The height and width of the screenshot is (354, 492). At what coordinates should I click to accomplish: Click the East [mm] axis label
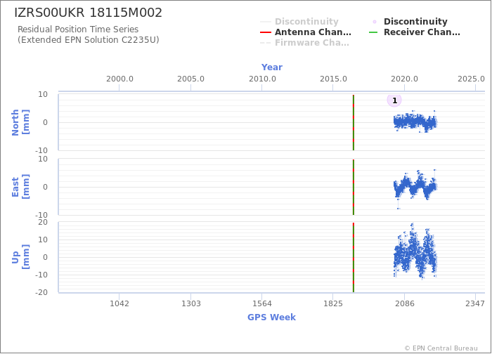tap(20, 187)
